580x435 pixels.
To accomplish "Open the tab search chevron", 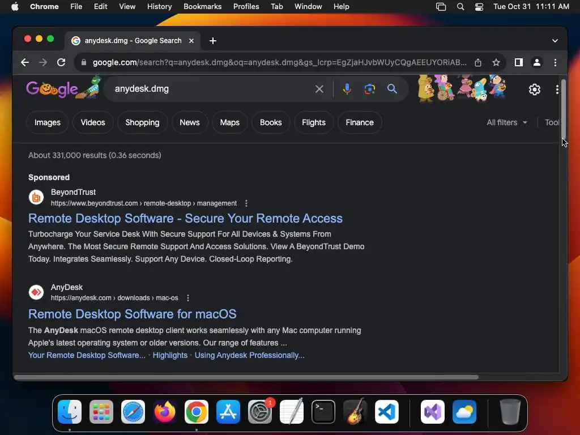I will (x=555, y=41).
